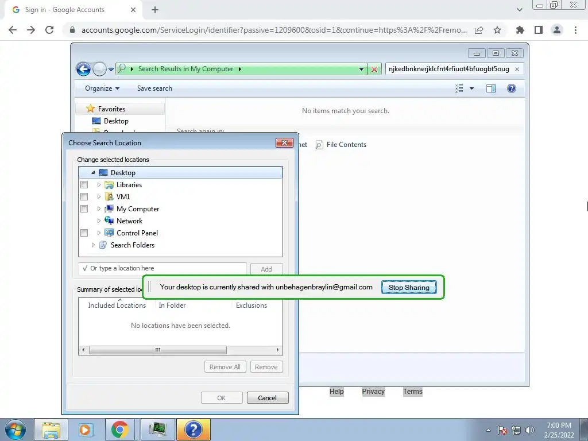Check the Libraries location checkbox

tap(84, 185)
